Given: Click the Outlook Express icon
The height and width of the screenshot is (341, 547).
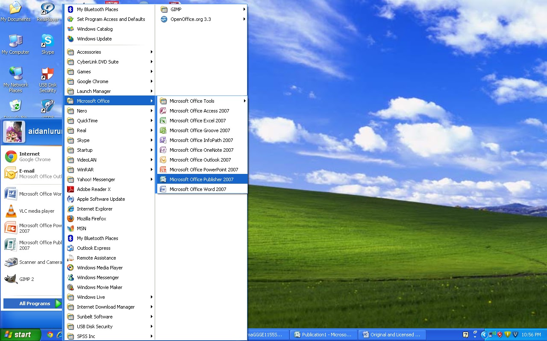Looking at the screenshot, I should pyautogui.click(x=71, y=248).
